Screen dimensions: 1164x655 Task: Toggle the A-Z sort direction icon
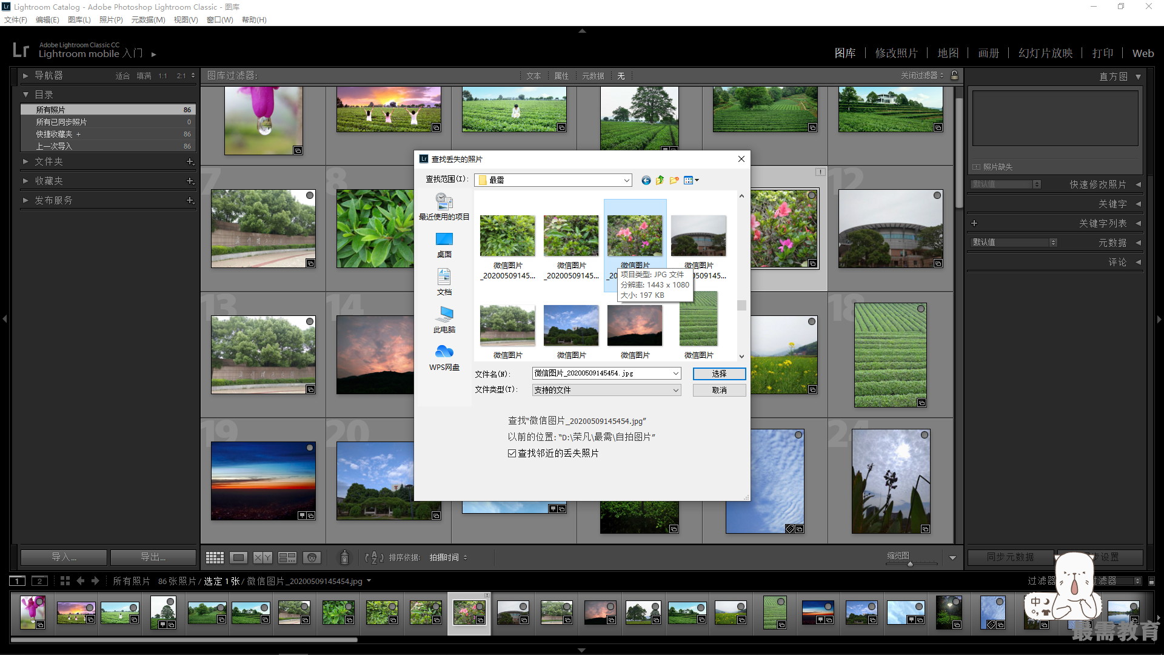[x=374, y=557]
